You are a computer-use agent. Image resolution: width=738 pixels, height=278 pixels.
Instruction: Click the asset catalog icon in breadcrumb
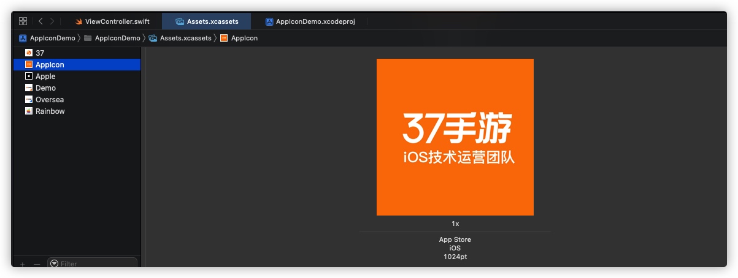[x=153, y=38]
